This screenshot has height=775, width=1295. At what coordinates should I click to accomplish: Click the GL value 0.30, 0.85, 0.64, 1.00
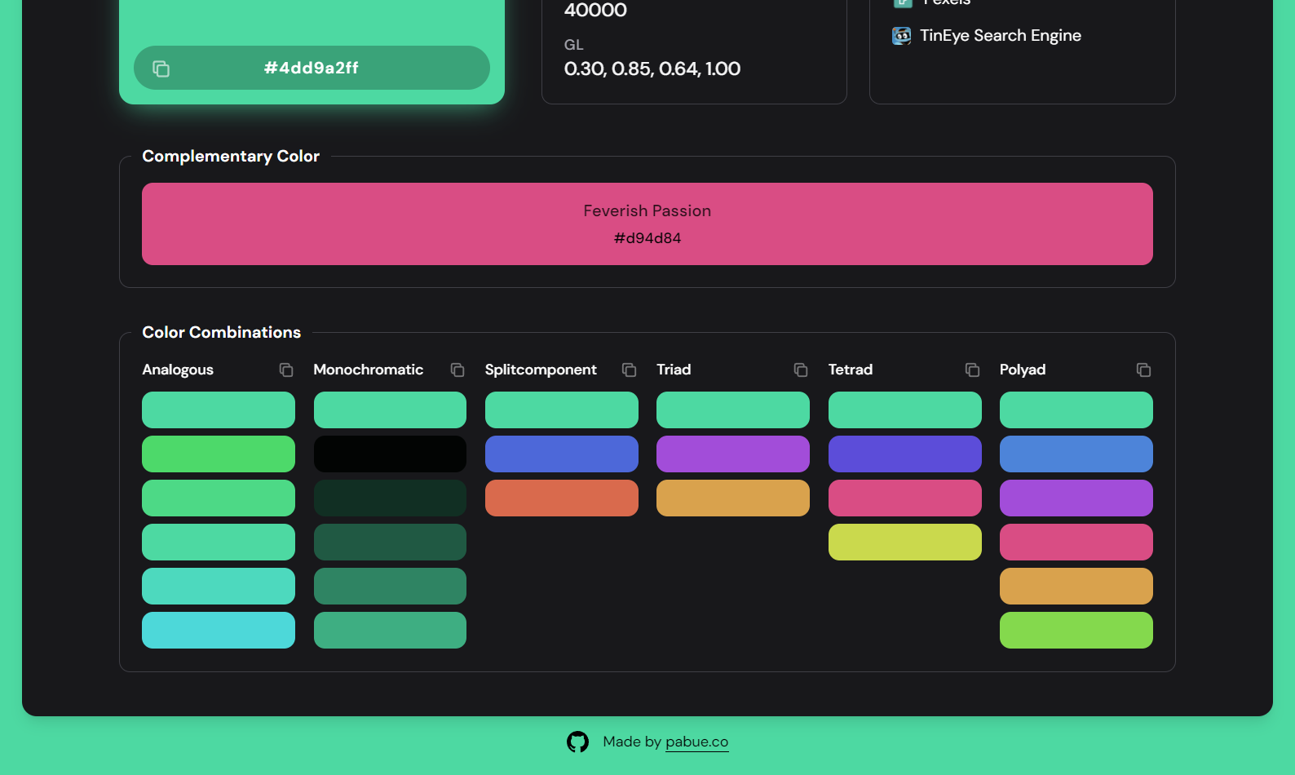[x=652, y=69]
